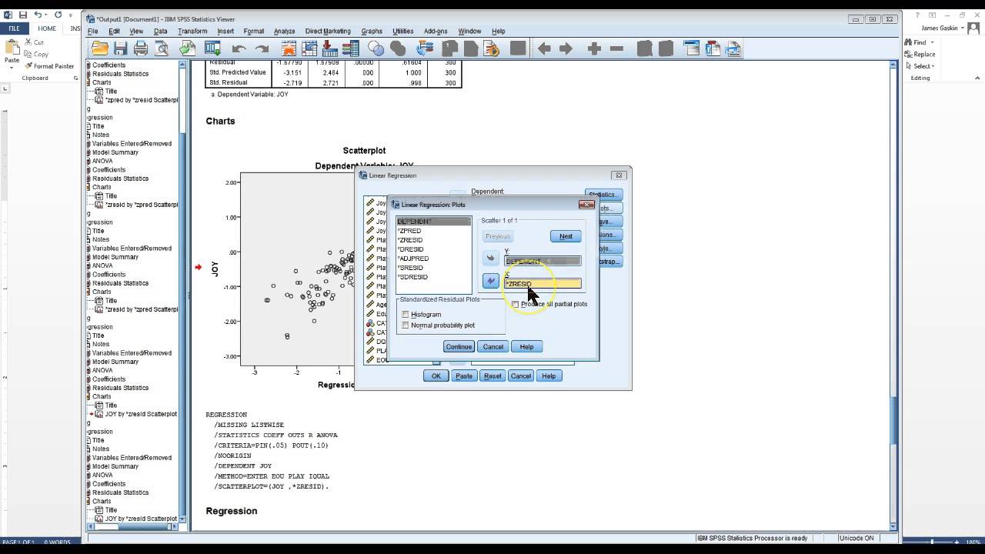Screen dimensions: 985x554
Task: Click the Collapse minus icon in toolbar
Action: point(616,48)
